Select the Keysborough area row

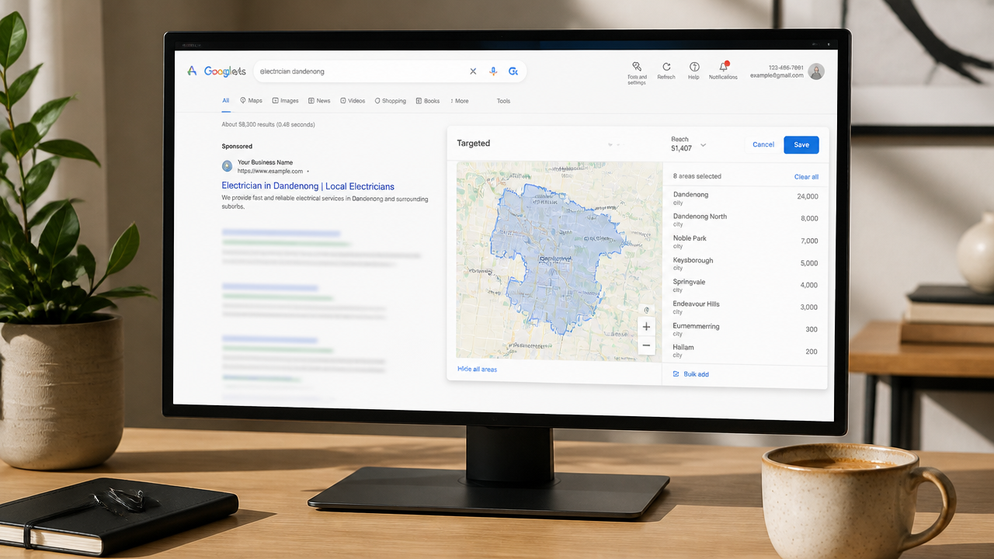[745, 263]
